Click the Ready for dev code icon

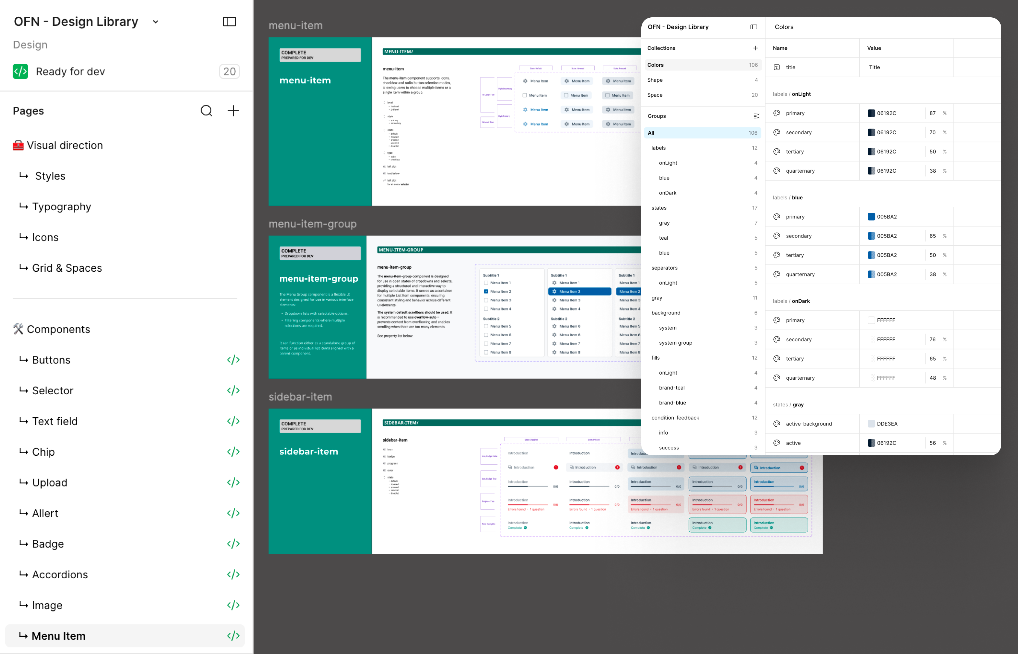coord(20,71)
